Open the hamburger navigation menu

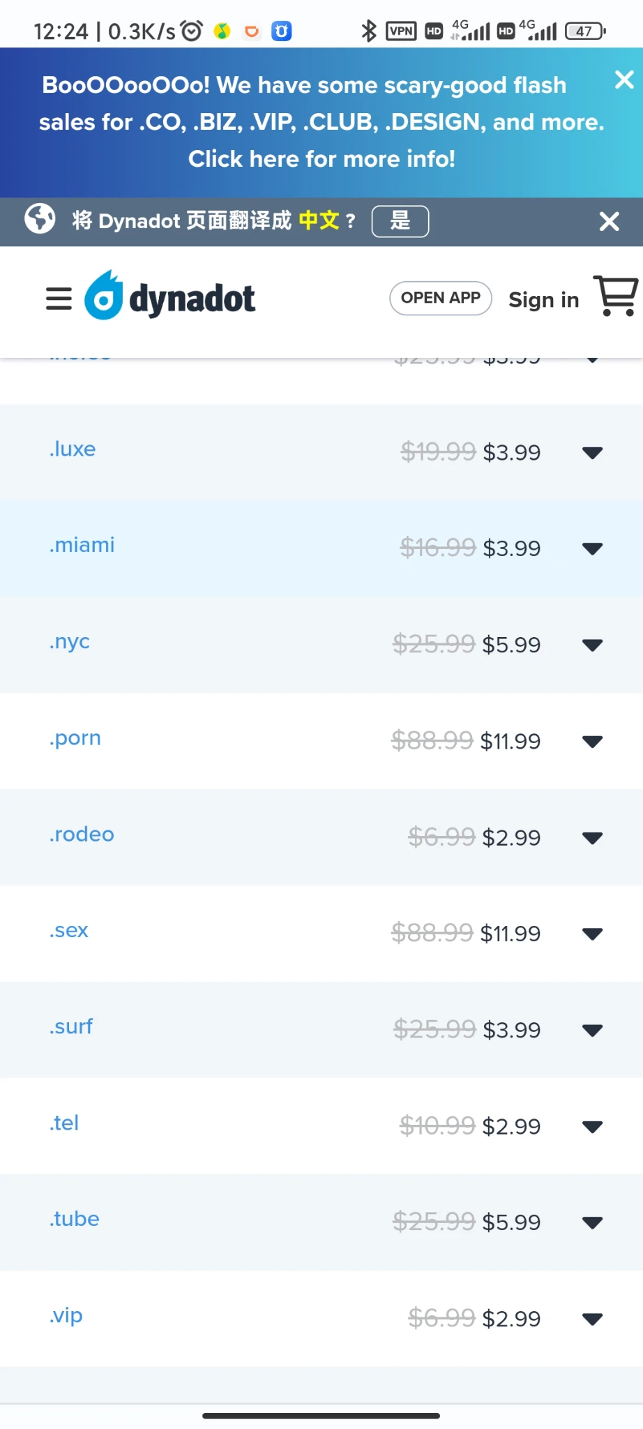59,299
